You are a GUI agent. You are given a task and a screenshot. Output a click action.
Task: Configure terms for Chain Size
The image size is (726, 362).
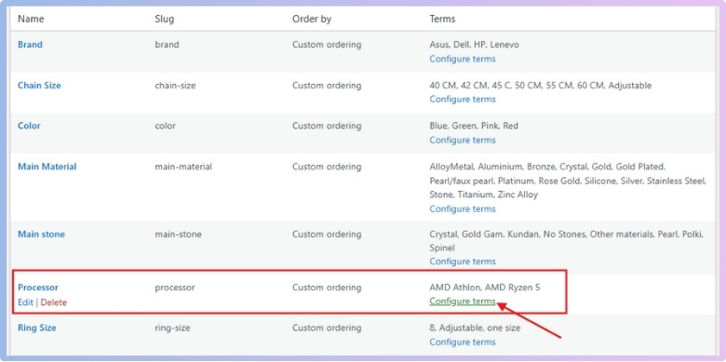pyautogui.click(x=463, y=99)
